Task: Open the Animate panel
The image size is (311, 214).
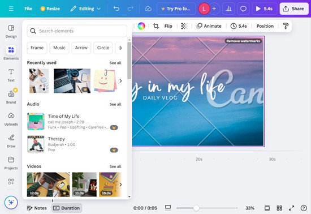Action: tap(209, 26)
